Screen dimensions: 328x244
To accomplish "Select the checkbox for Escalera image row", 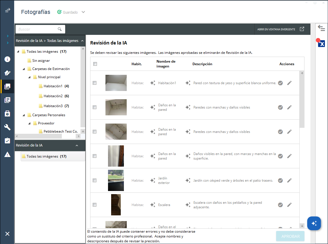I will point(95,205).
